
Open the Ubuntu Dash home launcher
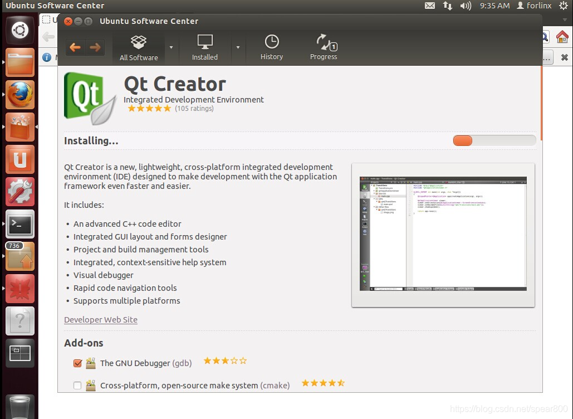coord(20,30)
